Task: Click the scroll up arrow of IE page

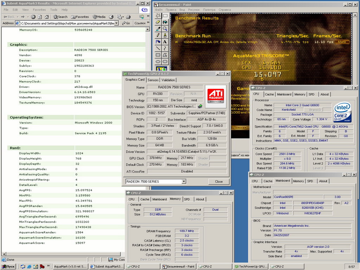Action: pyautogui.click(x=148, y=30)
